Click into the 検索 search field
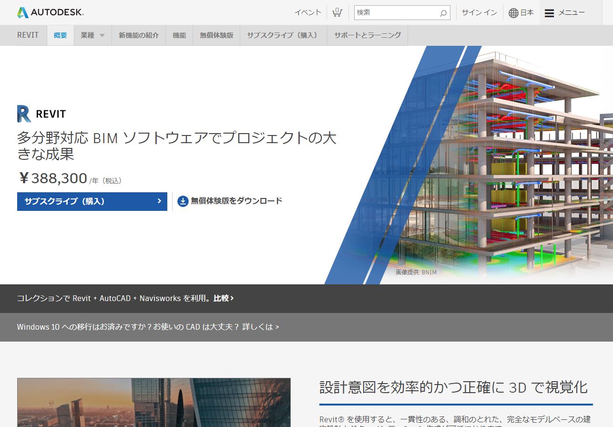Image resolution: width=613 pixels, height=427 pixels. (396, 13)
